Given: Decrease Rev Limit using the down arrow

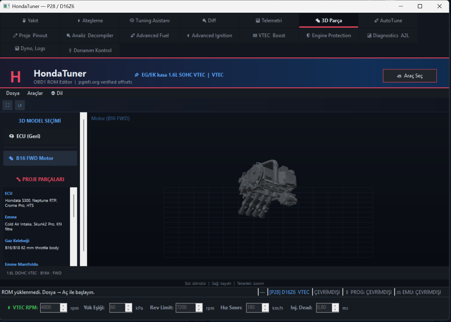Looking at the screenshot, I should tap(199, 310).
